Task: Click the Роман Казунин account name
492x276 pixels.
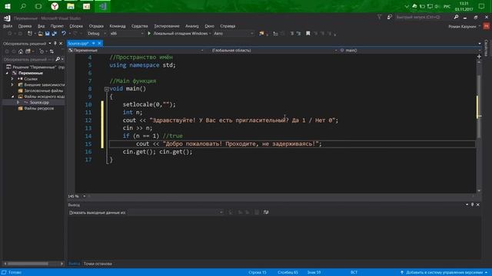Action: coord(462,26)
